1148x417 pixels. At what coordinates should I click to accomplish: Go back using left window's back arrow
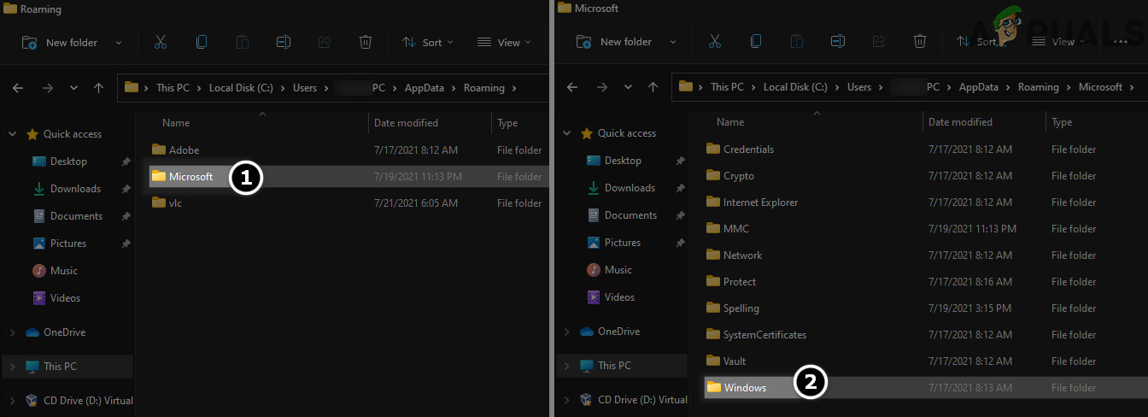(x=19, y=88)
